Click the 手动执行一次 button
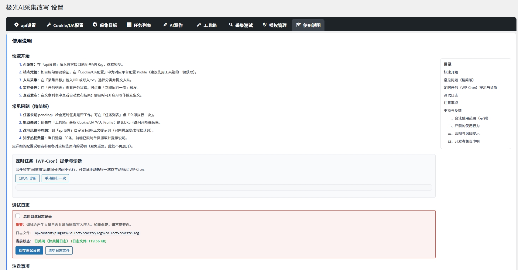This screenshot has height=270, width=518. (55, 178)
